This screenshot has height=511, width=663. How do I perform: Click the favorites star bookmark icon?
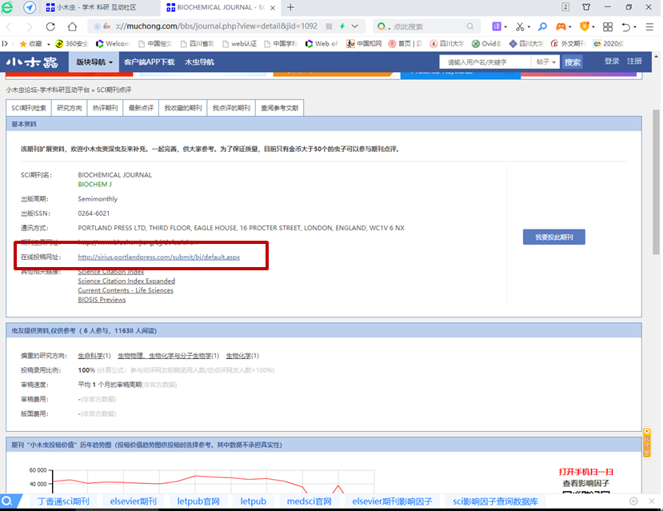23,43
